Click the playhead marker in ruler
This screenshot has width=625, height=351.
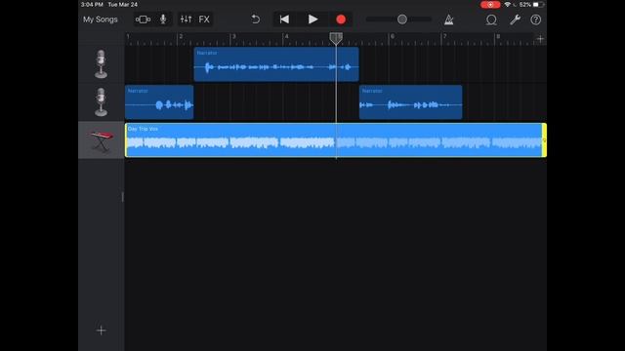(x=336, y=38)
